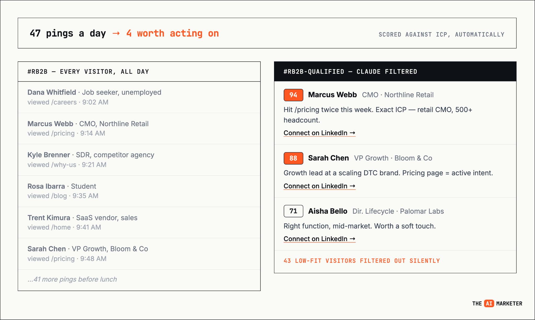Click the AI logo badge in footer

[489, 303]
